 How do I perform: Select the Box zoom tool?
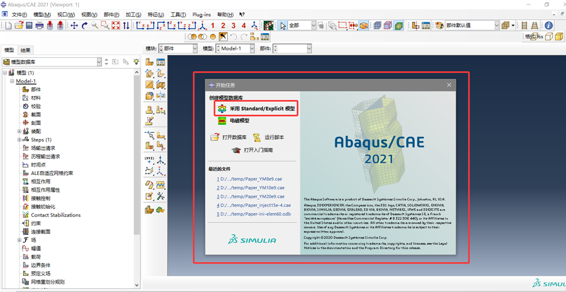click(105, 25)
